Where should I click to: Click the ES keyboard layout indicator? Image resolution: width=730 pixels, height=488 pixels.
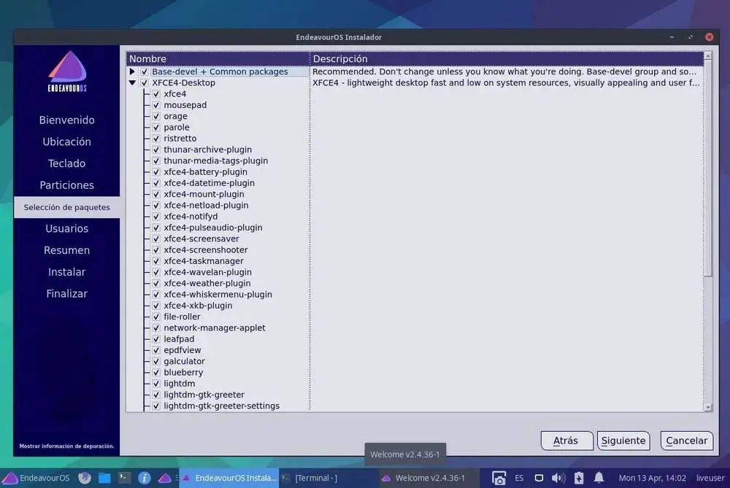tap(519, 478)
